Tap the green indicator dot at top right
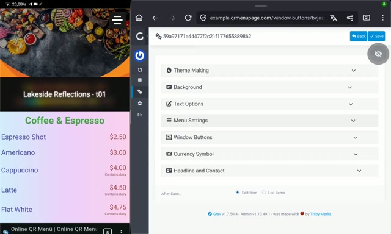Screen dimensions: 391x234 pyautogui.click(x=384, y=4)
